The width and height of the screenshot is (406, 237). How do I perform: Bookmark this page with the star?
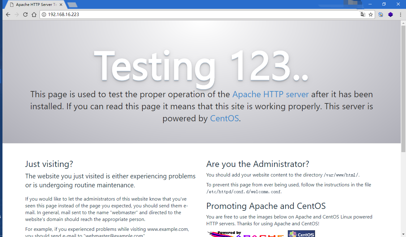(x=371, y=15)
